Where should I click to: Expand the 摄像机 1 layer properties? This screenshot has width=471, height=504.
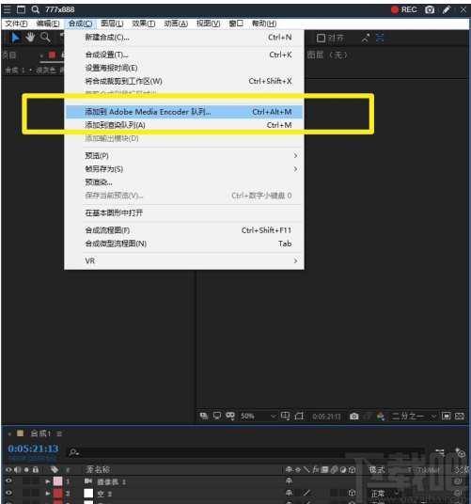48,481
